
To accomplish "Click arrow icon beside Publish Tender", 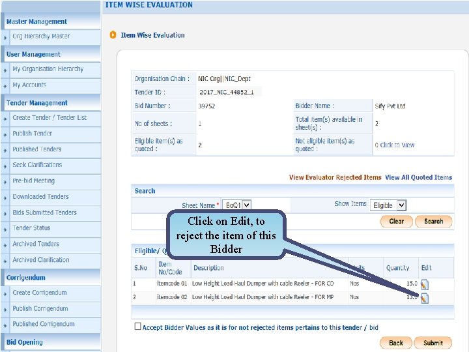I will click(5, 135).
